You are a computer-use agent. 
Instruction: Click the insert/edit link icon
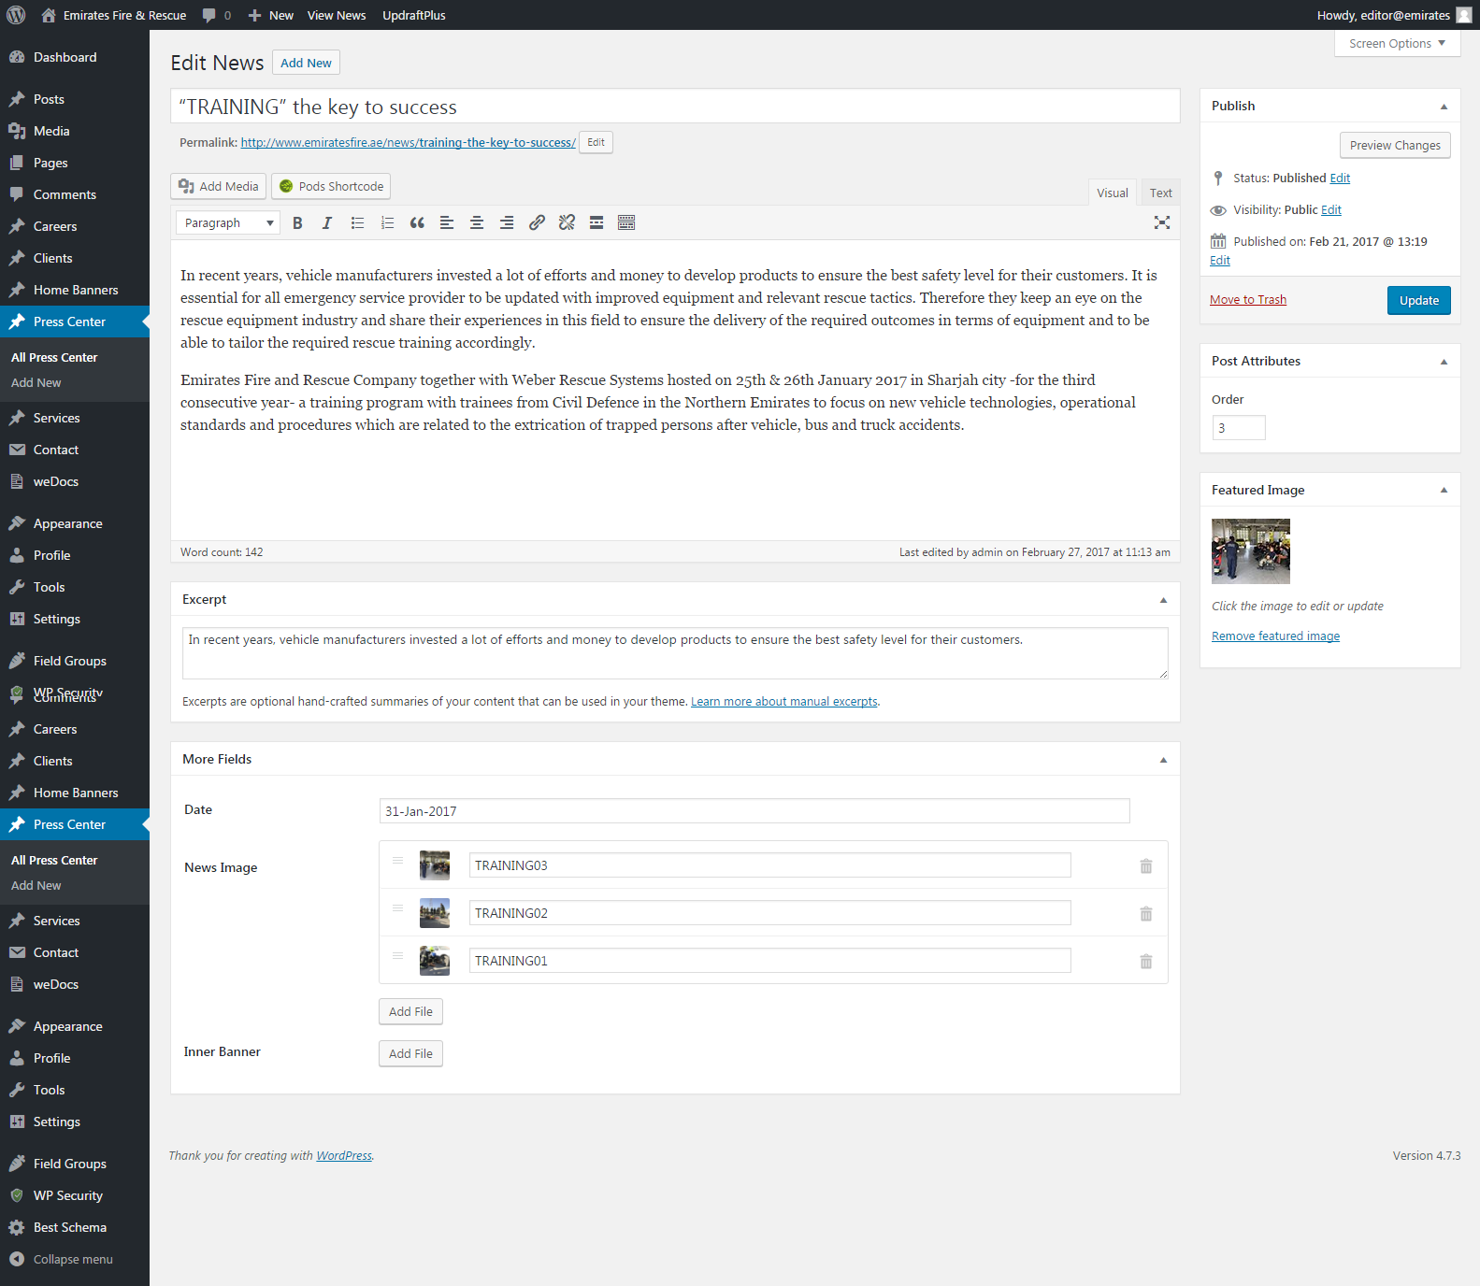tap(537, 222)
